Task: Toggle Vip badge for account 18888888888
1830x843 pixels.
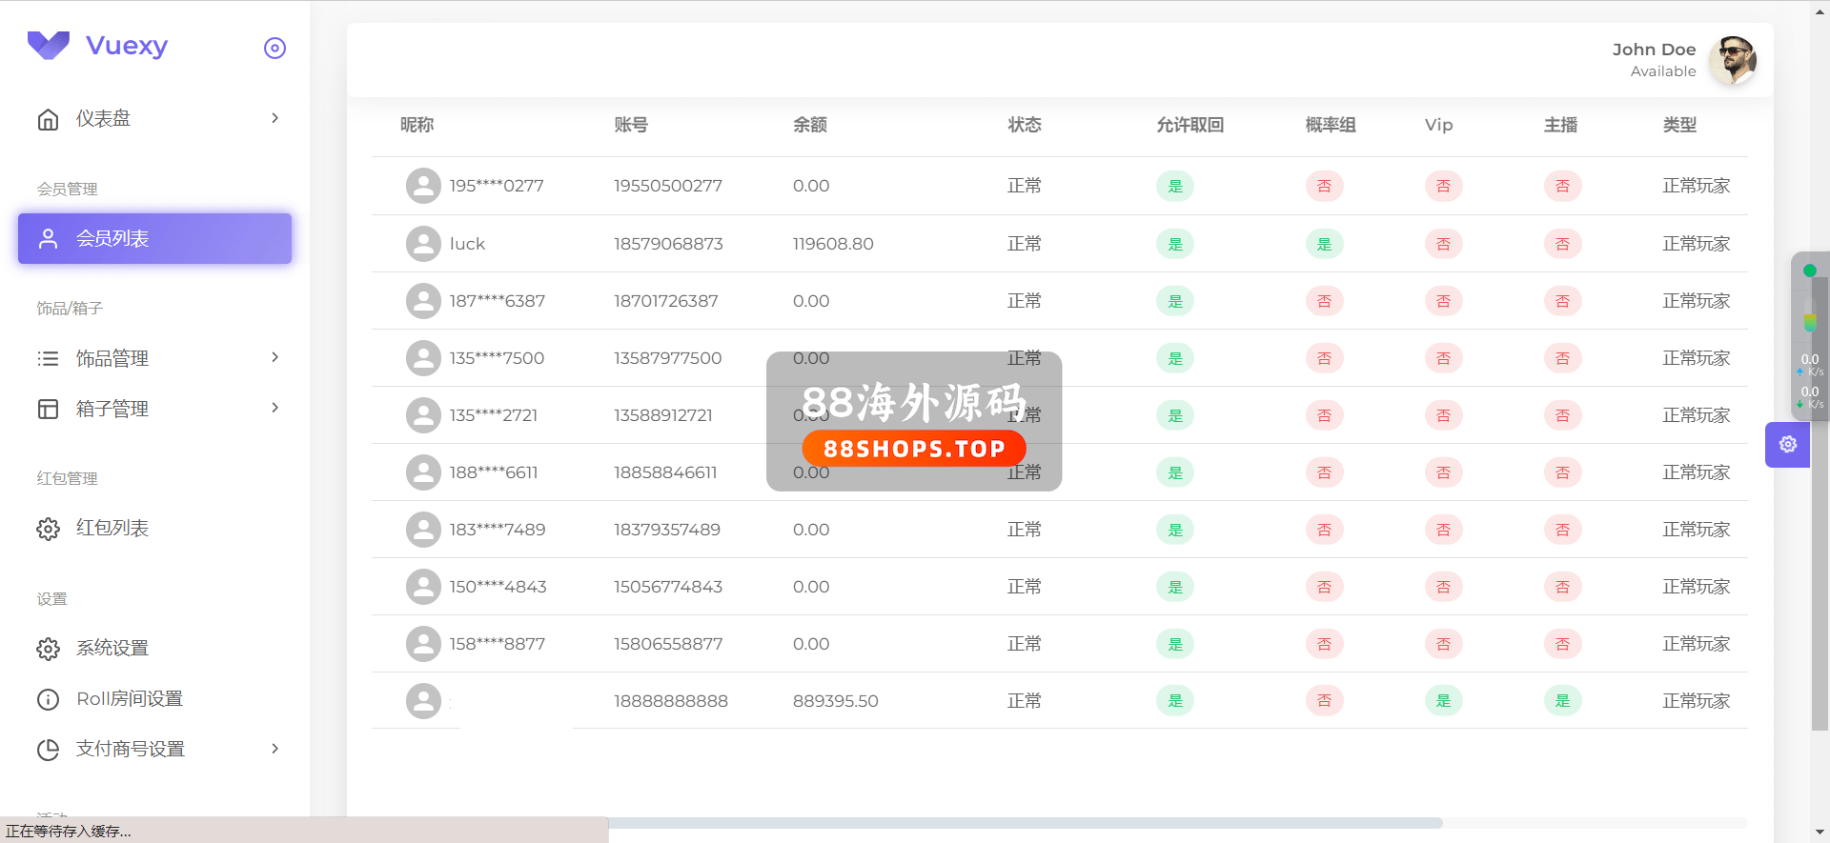Action: tap(1443, 701)
